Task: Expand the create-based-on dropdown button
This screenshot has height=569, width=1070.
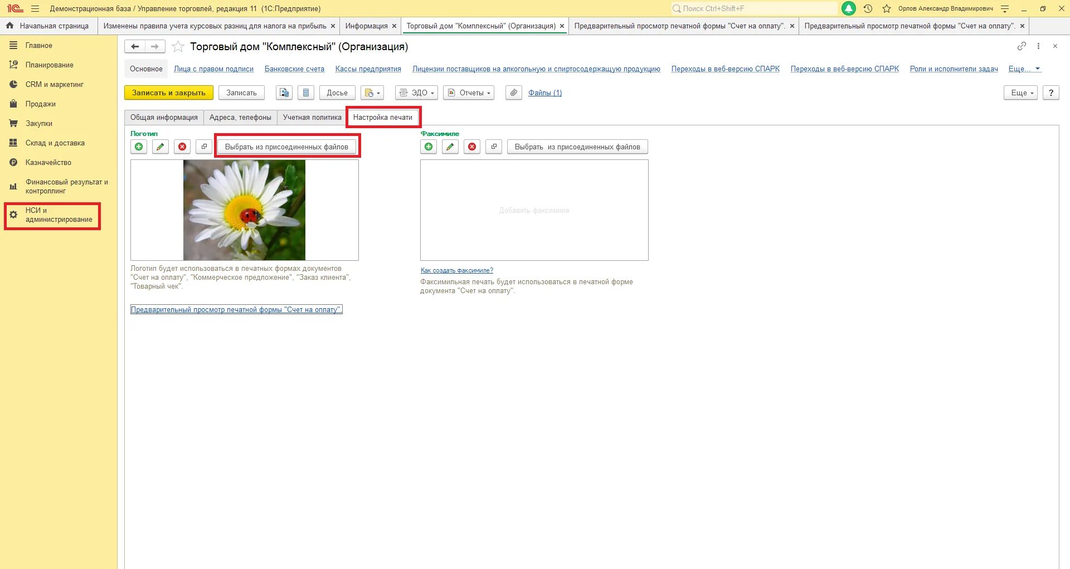Action: (372, 93)
